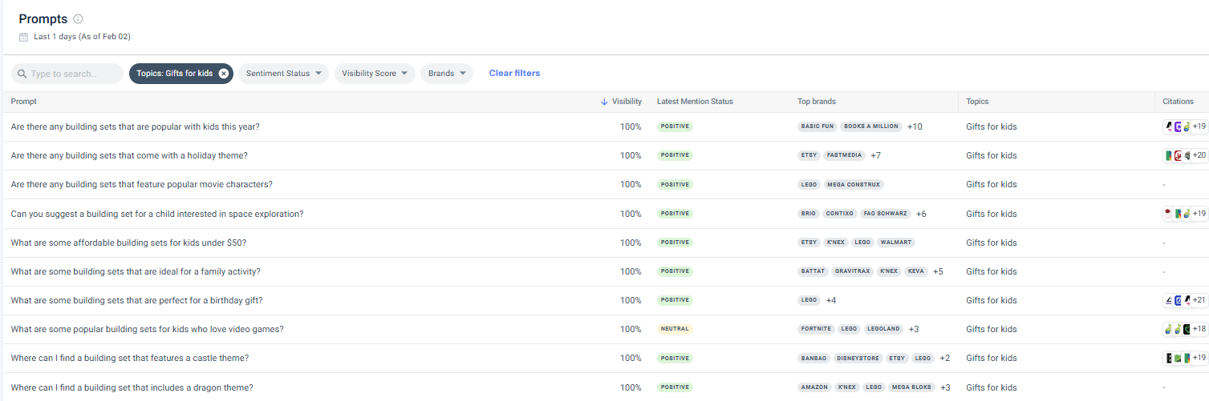
Task: Expand the +18 citations count
Action: 1199,329
